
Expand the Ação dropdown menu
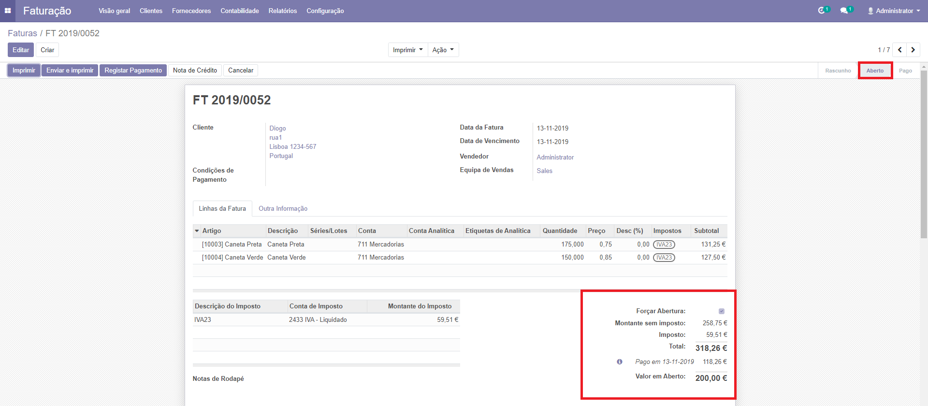point(443,50)
